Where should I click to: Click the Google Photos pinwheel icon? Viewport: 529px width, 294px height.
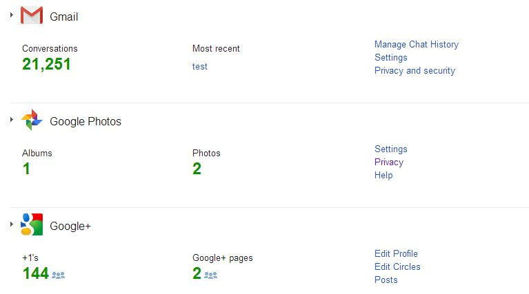pos(32,120)
